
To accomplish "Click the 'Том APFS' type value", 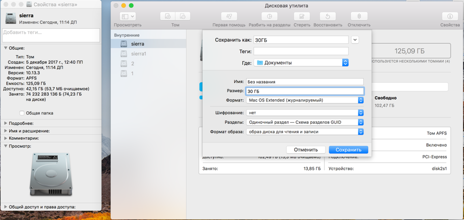I will point(437,133).
